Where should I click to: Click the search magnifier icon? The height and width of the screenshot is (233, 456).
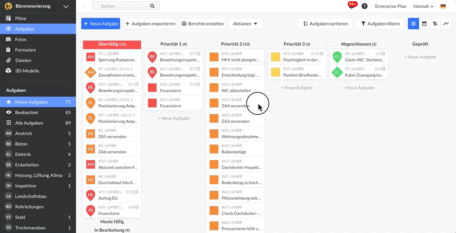tap(152, 6)
